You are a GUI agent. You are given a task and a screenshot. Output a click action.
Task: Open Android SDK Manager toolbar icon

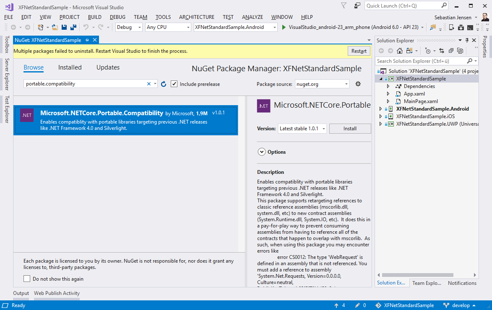[x=461, y=27]
